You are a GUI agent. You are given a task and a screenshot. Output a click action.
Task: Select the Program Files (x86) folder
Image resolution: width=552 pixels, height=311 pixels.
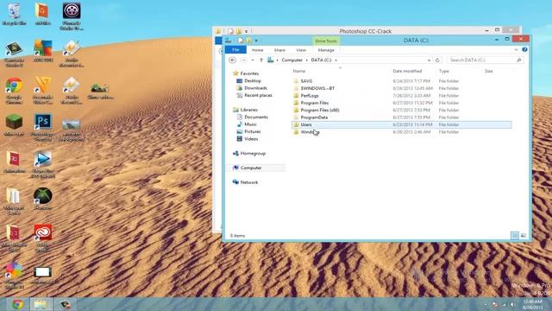point(320,110)
